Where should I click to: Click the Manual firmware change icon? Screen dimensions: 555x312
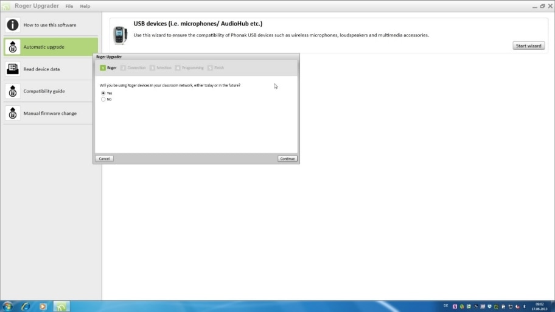click(13, 113)
